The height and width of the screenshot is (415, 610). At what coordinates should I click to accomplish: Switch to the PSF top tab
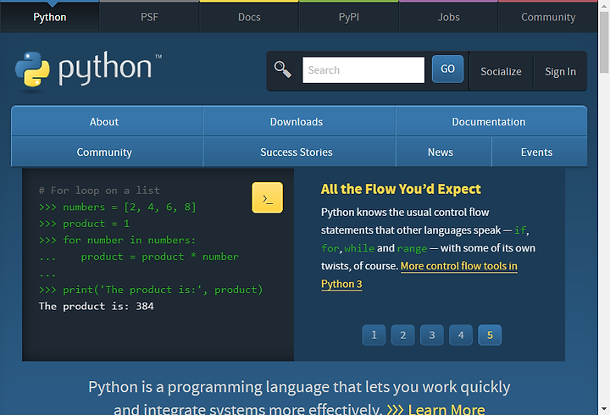(x=149, y=17)
